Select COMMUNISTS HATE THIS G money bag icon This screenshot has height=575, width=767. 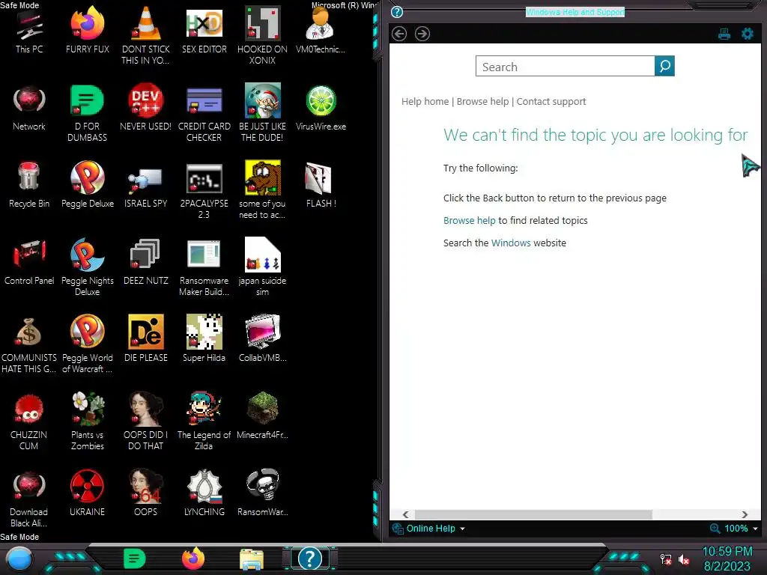pos(29,344)
